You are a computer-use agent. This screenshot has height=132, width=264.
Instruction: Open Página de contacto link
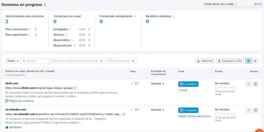19,101
